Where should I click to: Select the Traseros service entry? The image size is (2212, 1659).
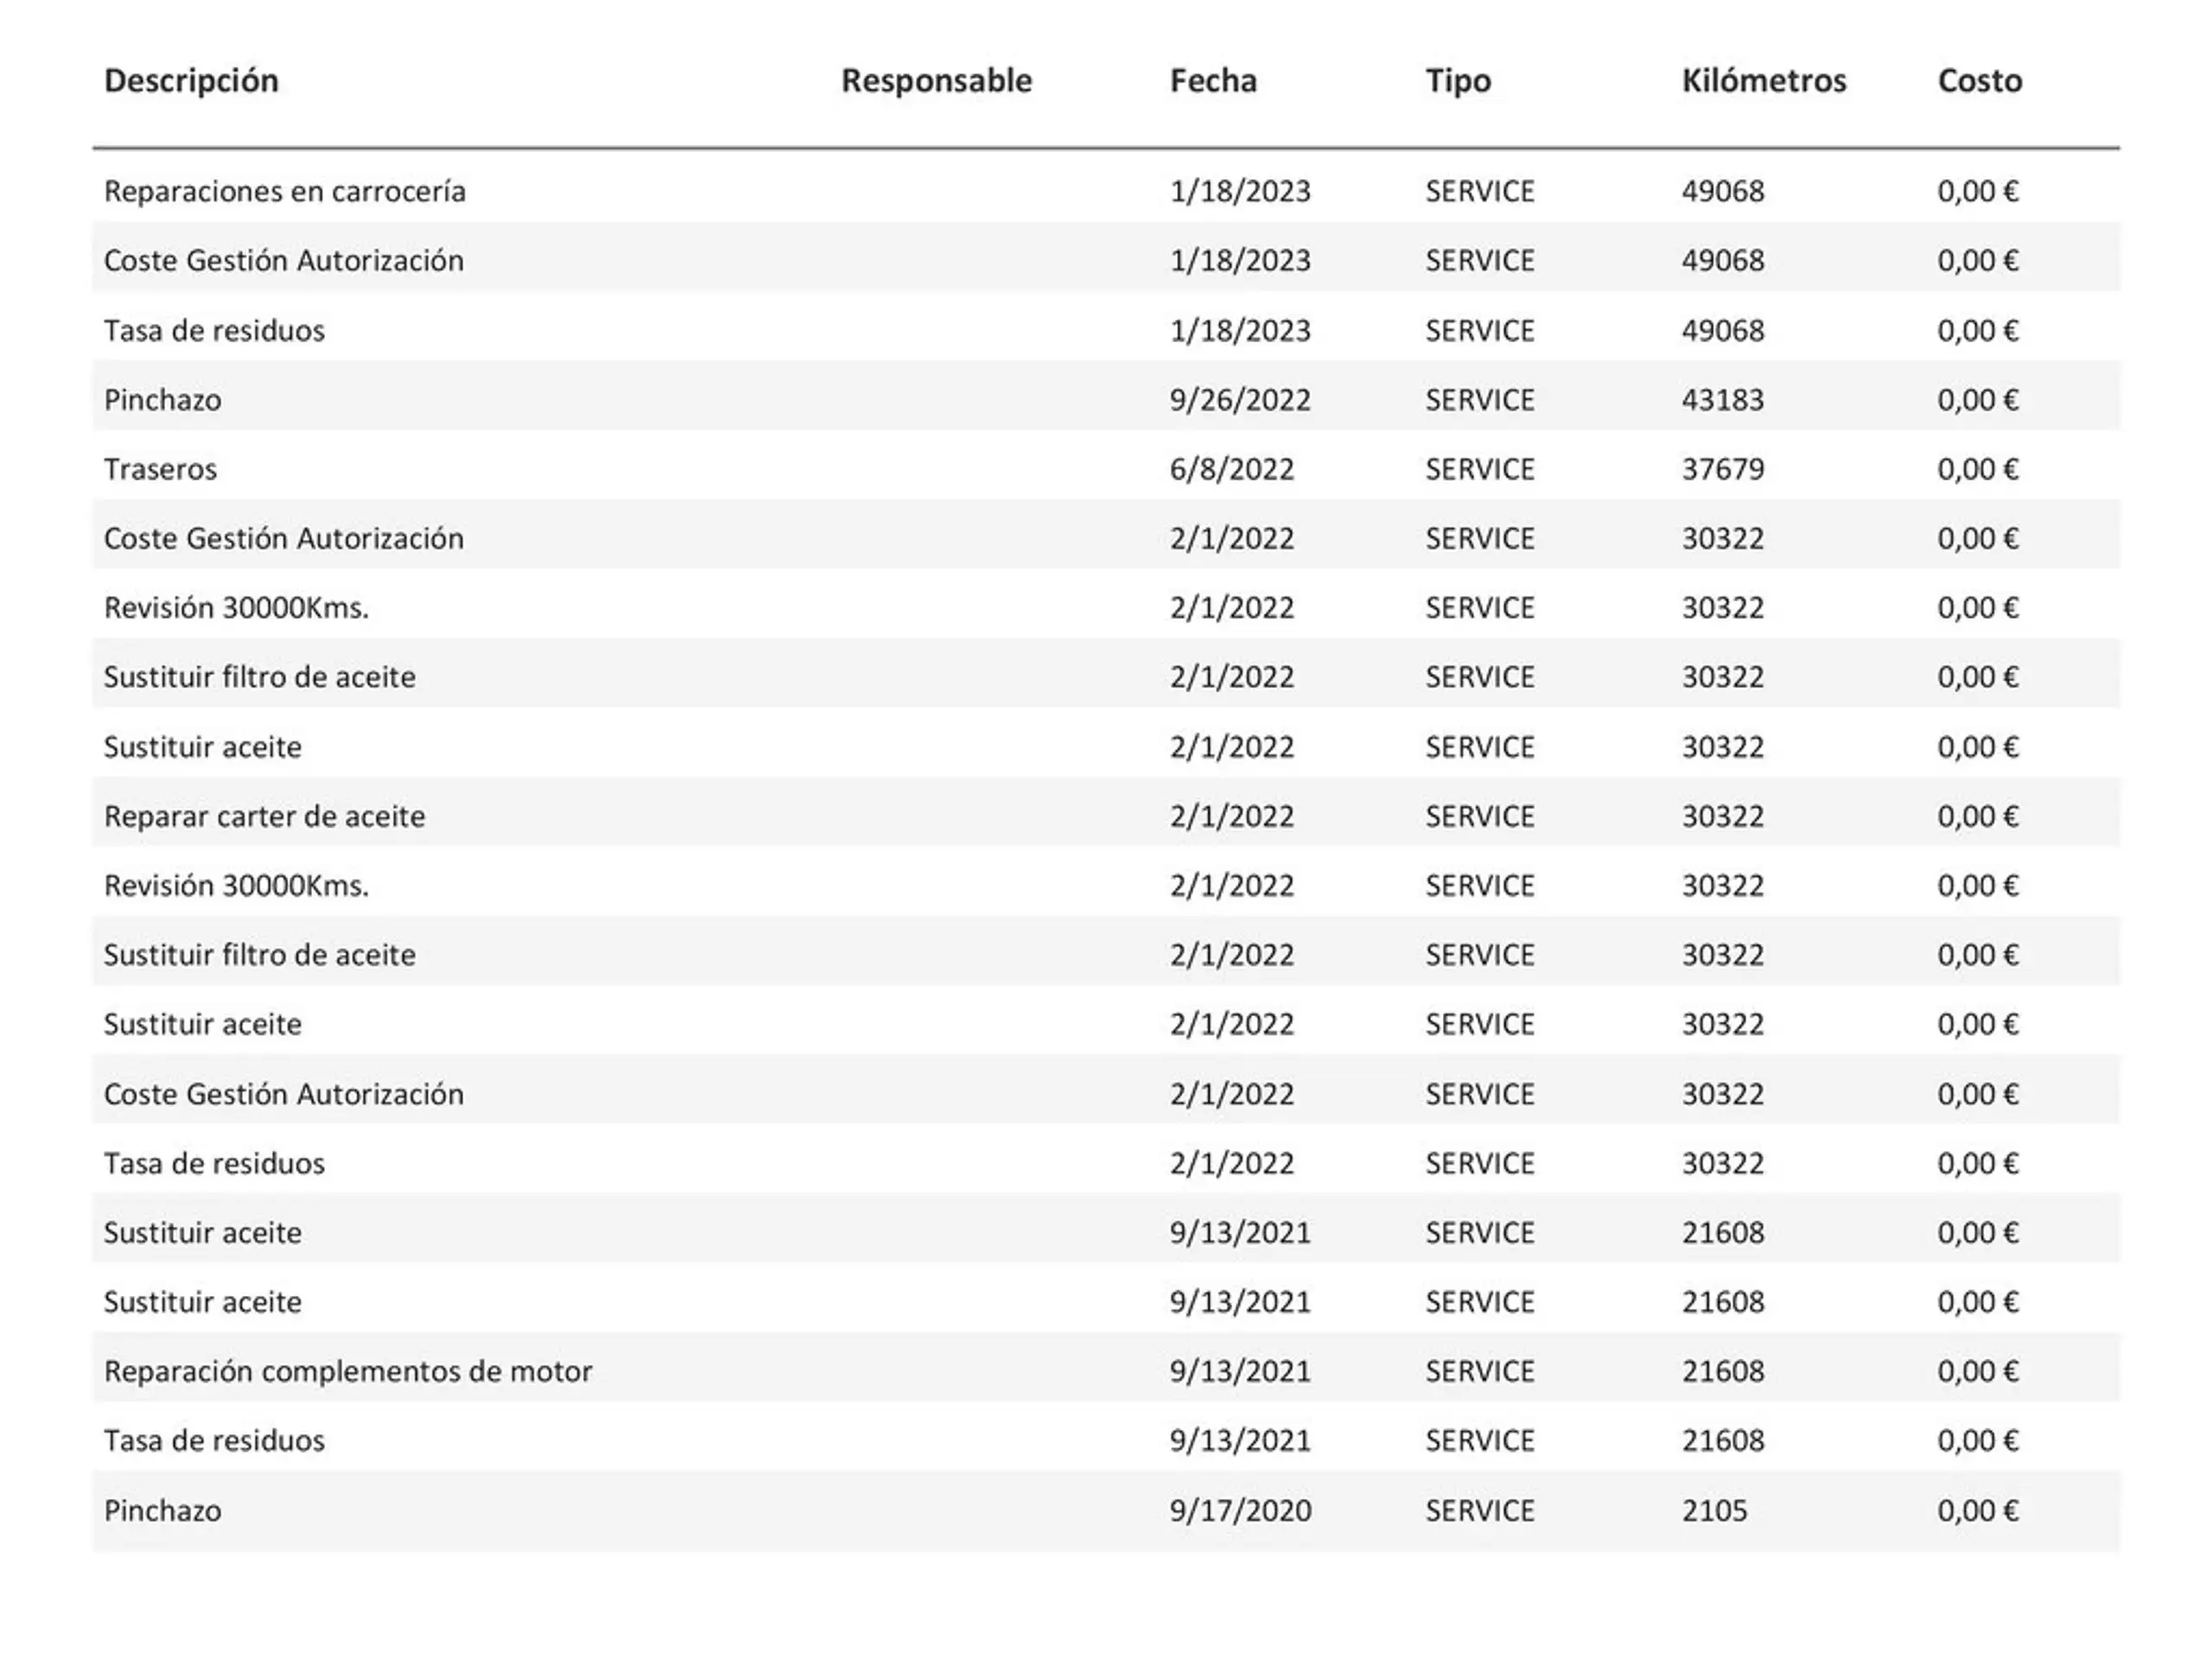pos(1106,469)
